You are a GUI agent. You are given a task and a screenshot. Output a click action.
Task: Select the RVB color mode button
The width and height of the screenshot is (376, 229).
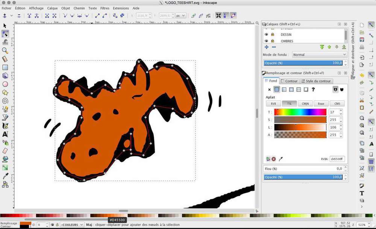273,103
